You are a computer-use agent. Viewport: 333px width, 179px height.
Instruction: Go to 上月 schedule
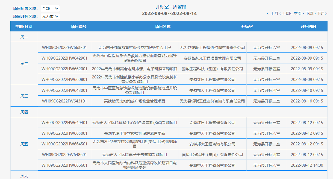point(274,13)
